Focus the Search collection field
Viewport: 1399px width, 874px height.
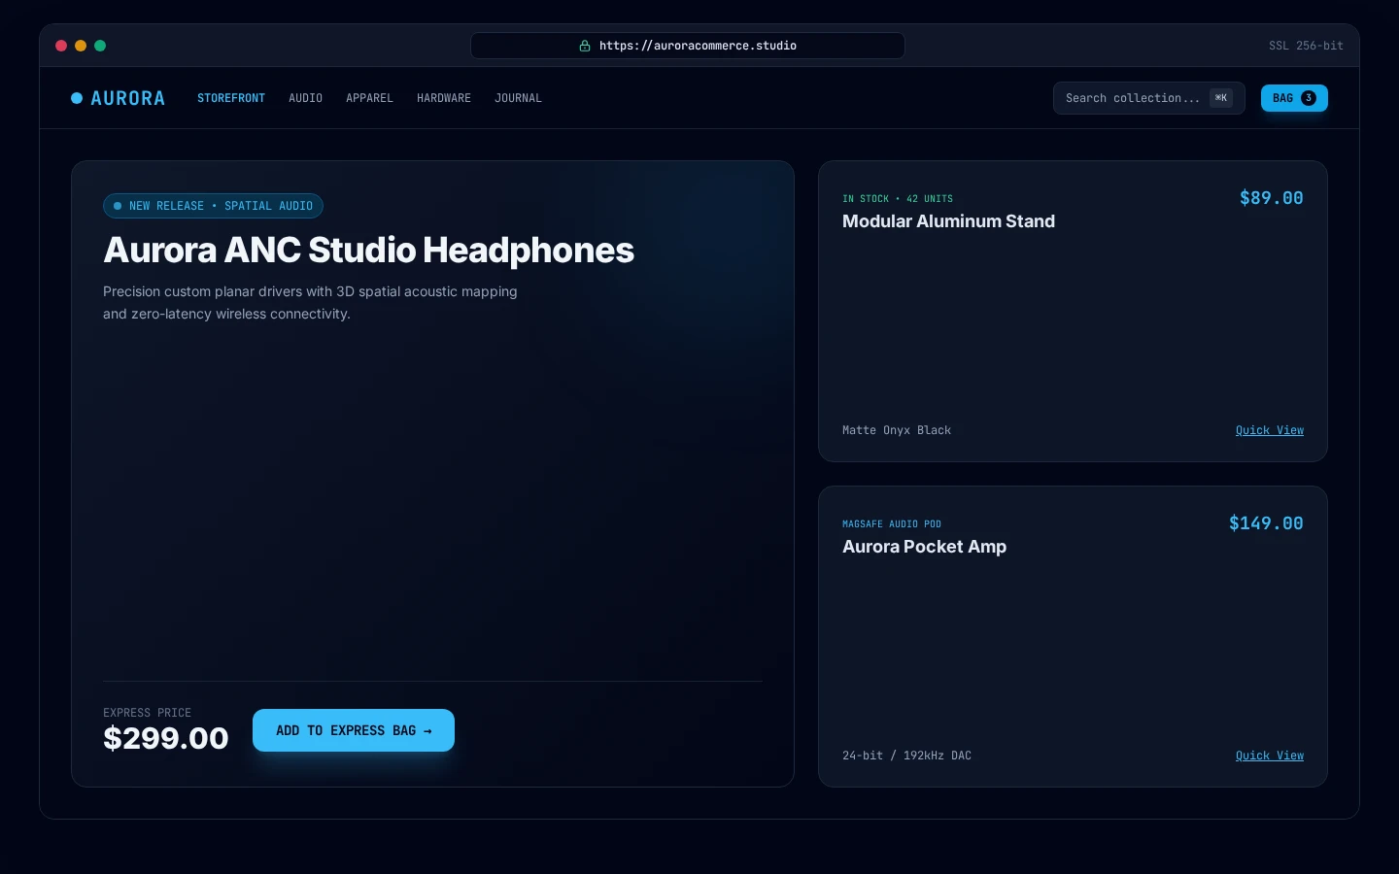pos(1149,98)
